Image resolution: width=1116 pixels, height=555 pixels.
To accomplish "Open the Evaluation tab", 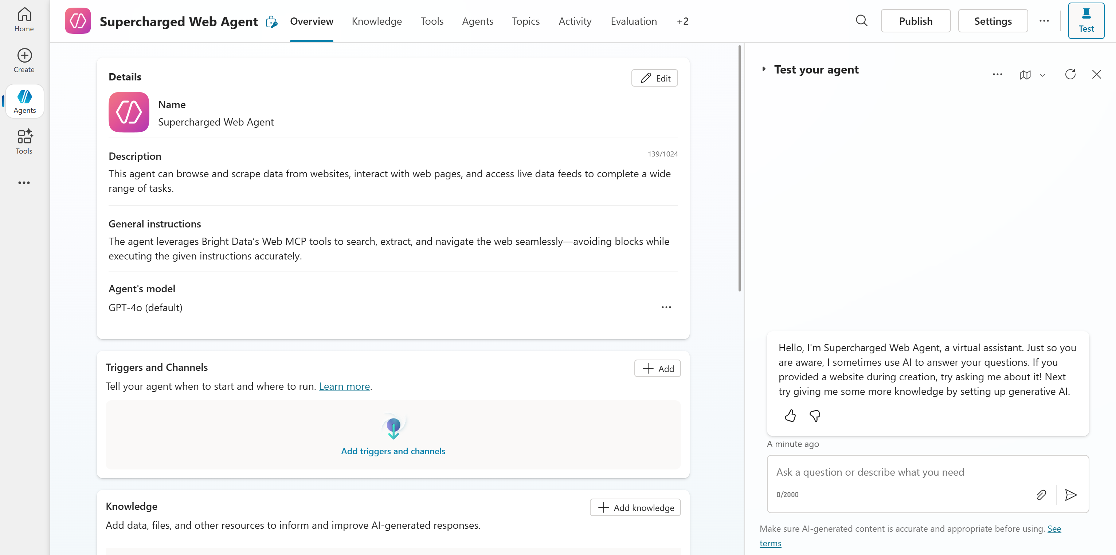I will point(634,21).
